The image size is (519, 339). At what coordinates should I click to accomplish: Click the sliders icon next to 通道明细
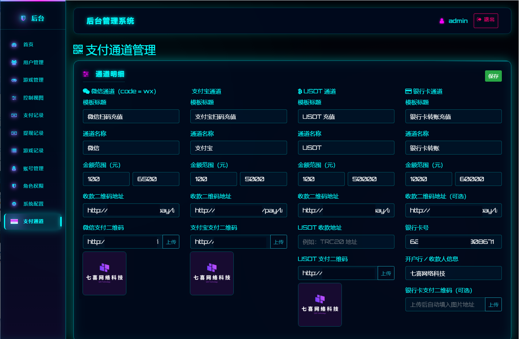click(86, 74)
